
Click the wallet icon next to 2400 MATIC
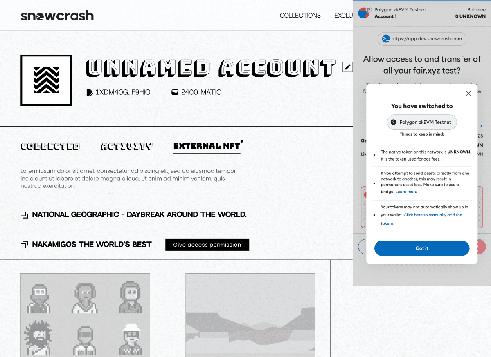point(175,92)
